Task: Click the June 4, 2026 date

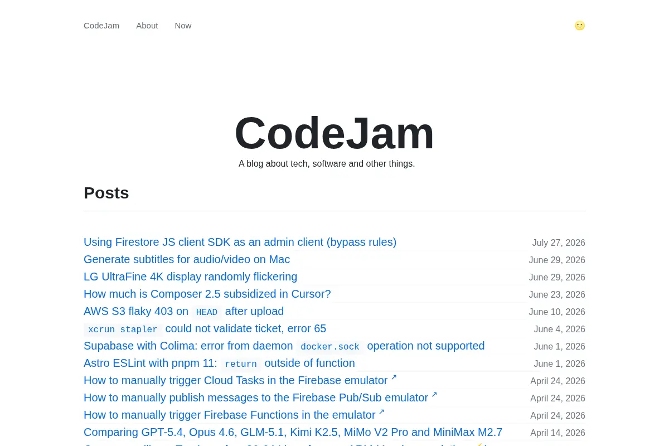Action: click(559, 329)
